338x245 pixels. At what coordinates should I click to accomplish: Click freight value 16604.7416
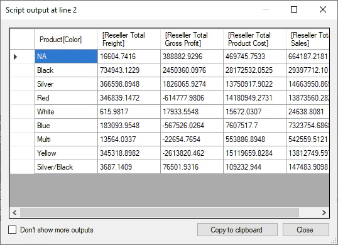click(129, 57)
